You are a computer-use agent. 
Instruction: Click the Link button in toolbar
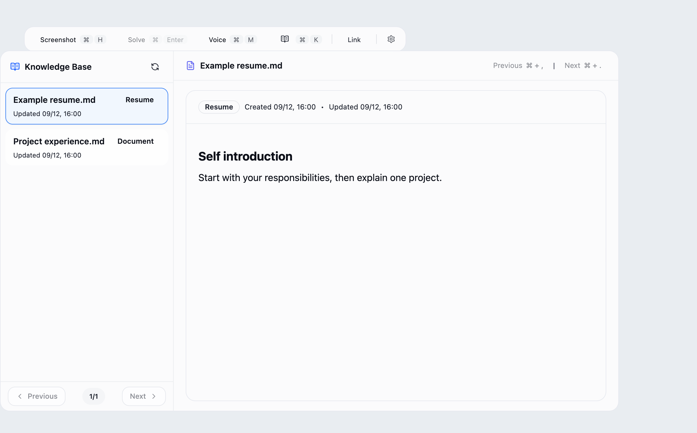tap(354, 40)
